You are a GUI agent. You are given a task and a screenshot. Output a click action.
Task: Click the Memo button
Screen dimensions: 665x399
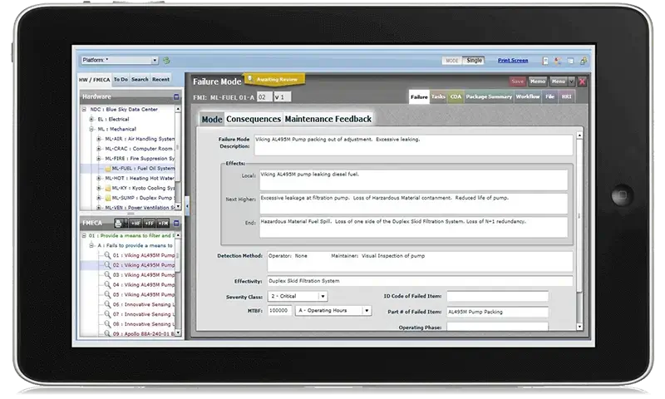pos(538,81)
